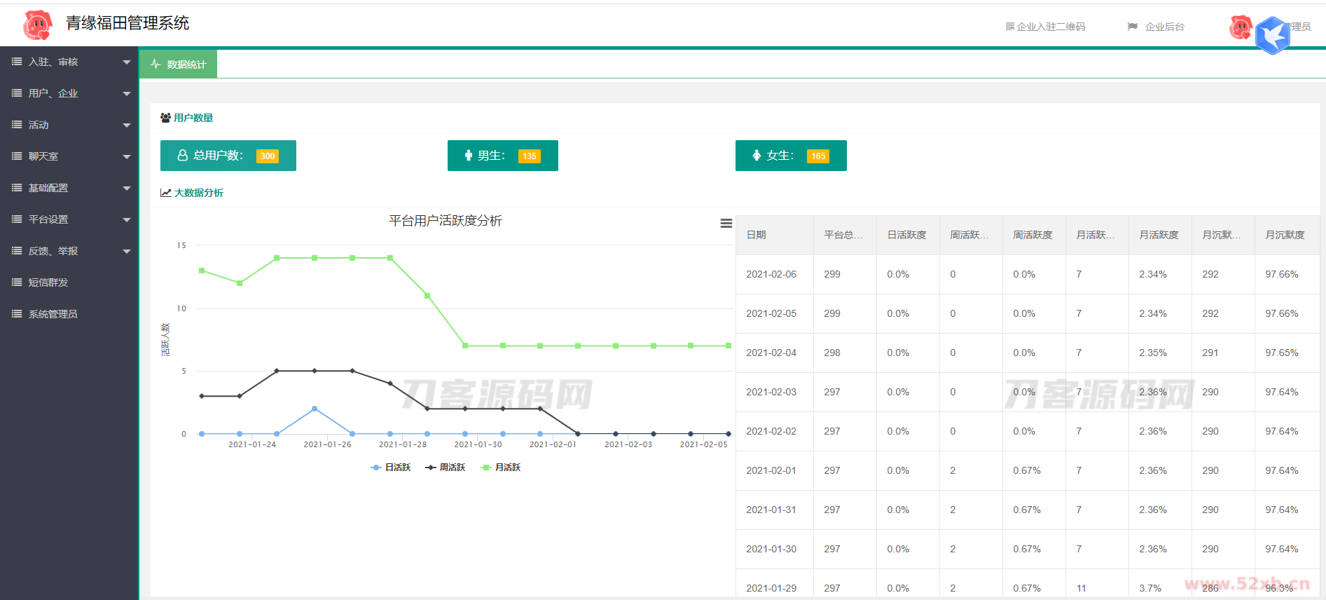The height and width of the screenshot is (600, 1326).
Task: Click the 日期 column header
Action: (x=757, y=235)
